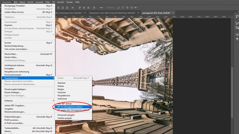Choose Horizontal spiegeln
Image resolution: width=239 pixels, height=134 pixels.
click(67, 115)
